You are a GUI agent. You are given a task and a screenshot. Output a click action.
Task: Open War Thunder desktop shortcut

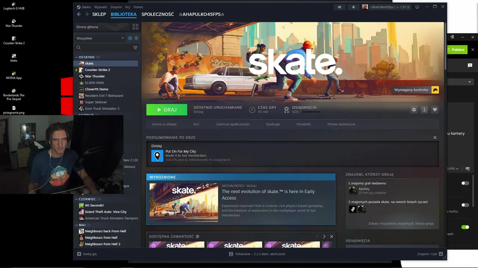[14, 23]
